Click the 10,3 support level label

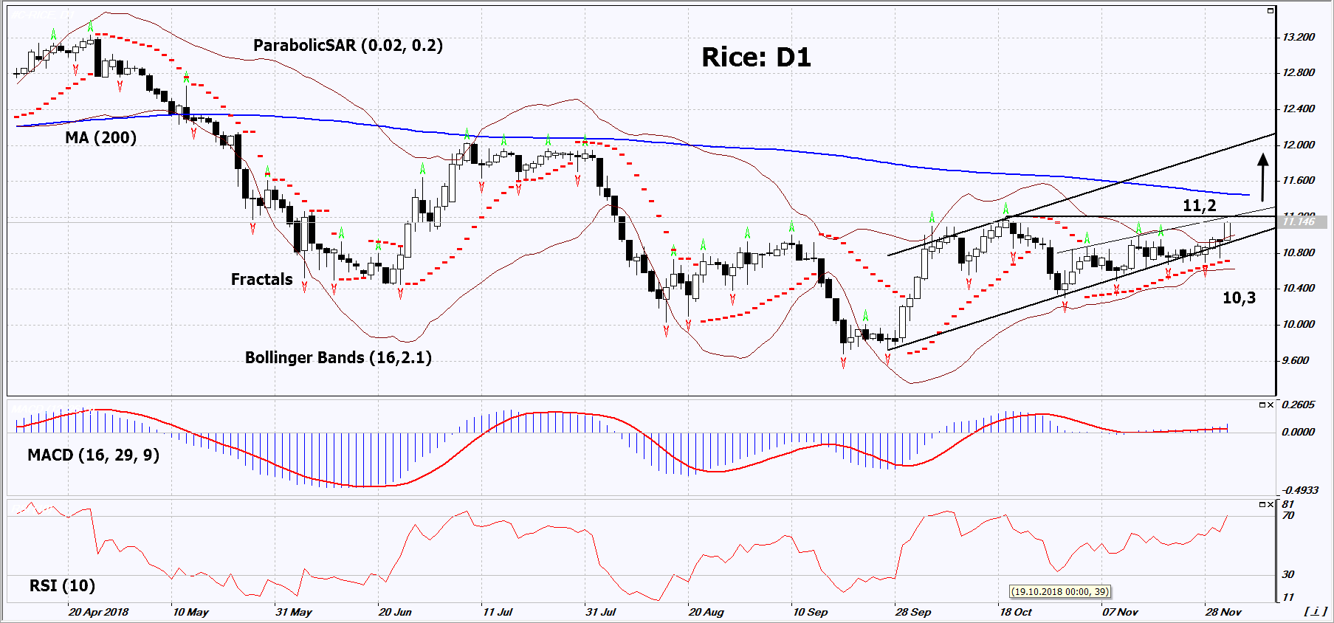click(x=1238, y=298)
